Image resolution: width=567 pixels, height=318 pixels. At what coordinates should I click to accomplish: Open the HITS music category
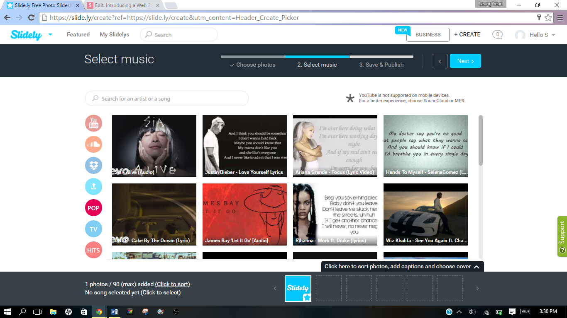click(x=93, y=250)
